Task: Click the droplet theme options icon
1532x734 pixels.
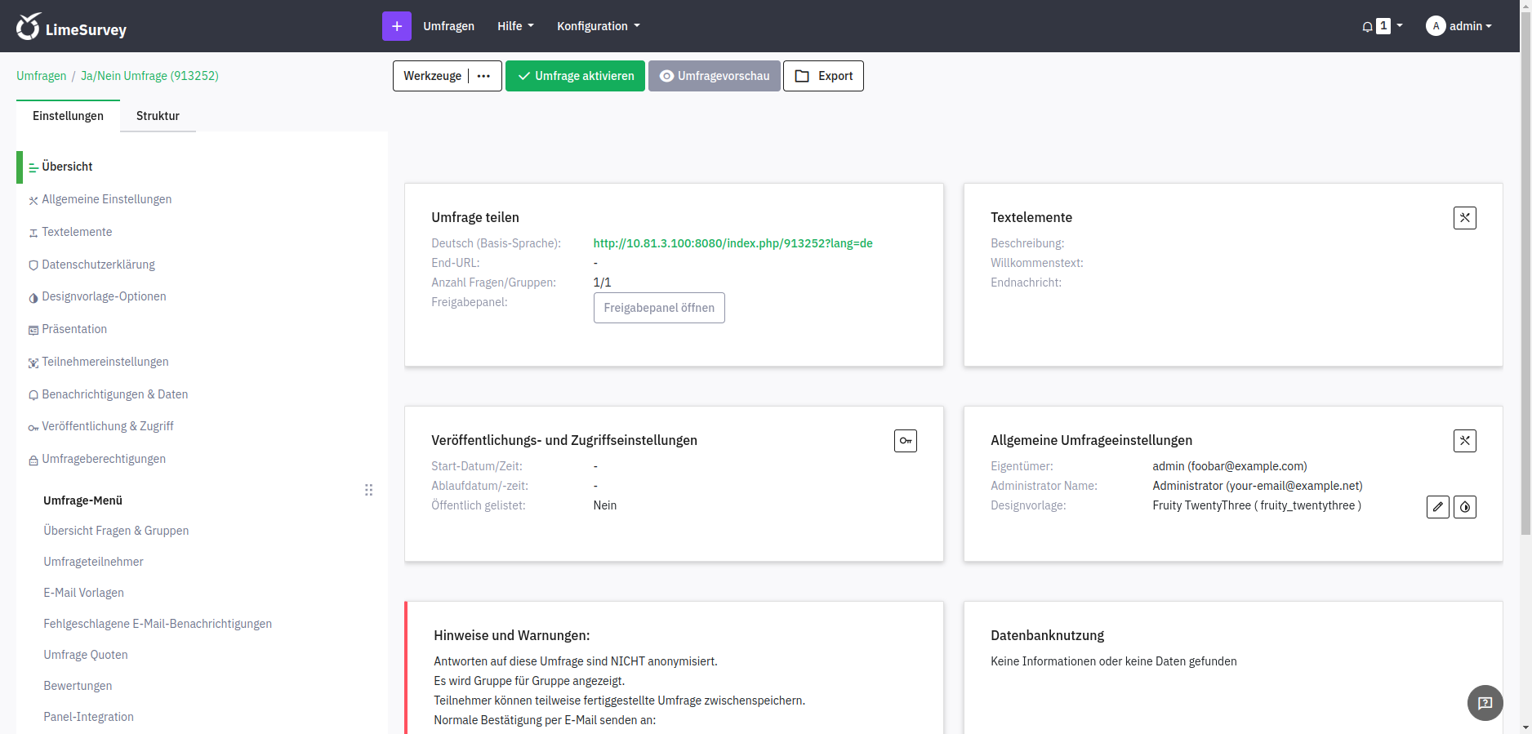Action: pos(1464,507)
